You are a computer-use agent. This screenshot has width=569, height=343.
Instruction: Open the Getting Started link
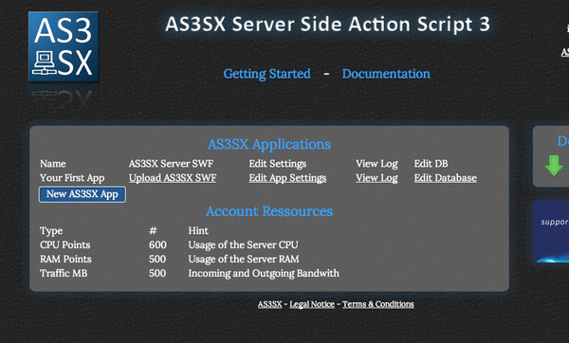click(266, 74)
